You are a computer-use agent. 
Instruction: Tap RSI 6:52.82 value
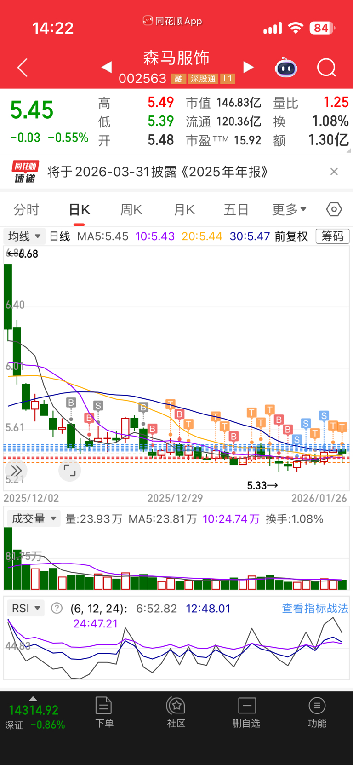(156, 608)
